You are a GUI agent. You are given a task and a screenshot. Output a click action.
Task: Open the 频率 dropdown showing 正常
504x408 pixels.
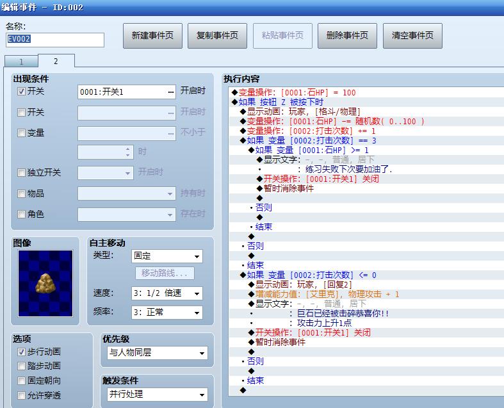tap(167, 313)
